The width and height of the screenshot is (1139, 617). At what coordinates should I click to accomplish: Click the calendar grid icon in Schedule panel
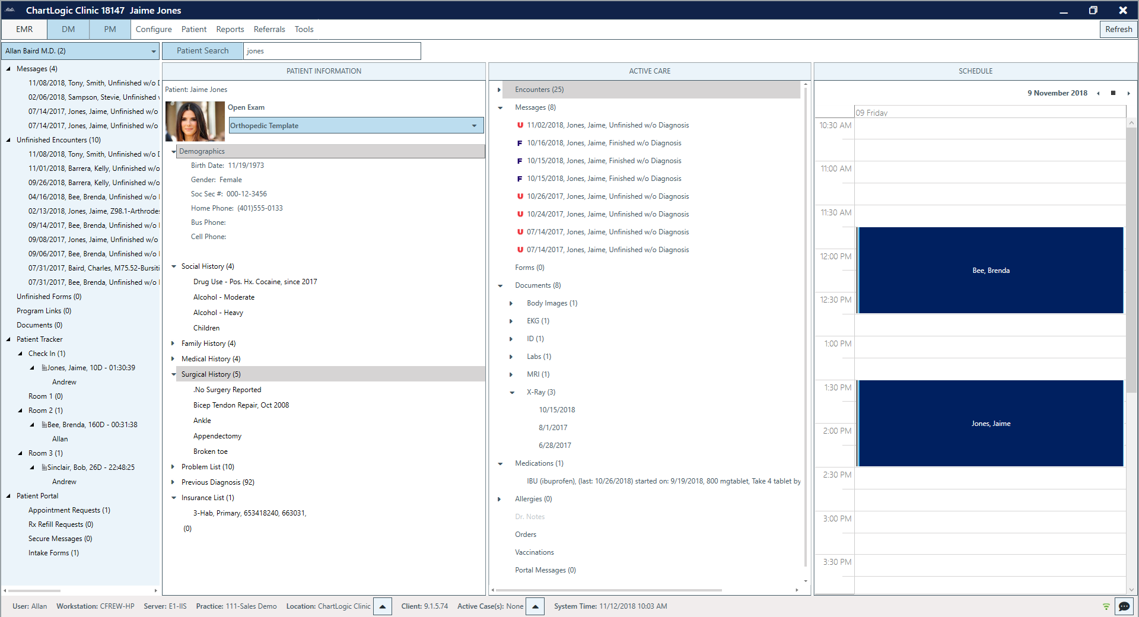click(x=1113, y=93)
